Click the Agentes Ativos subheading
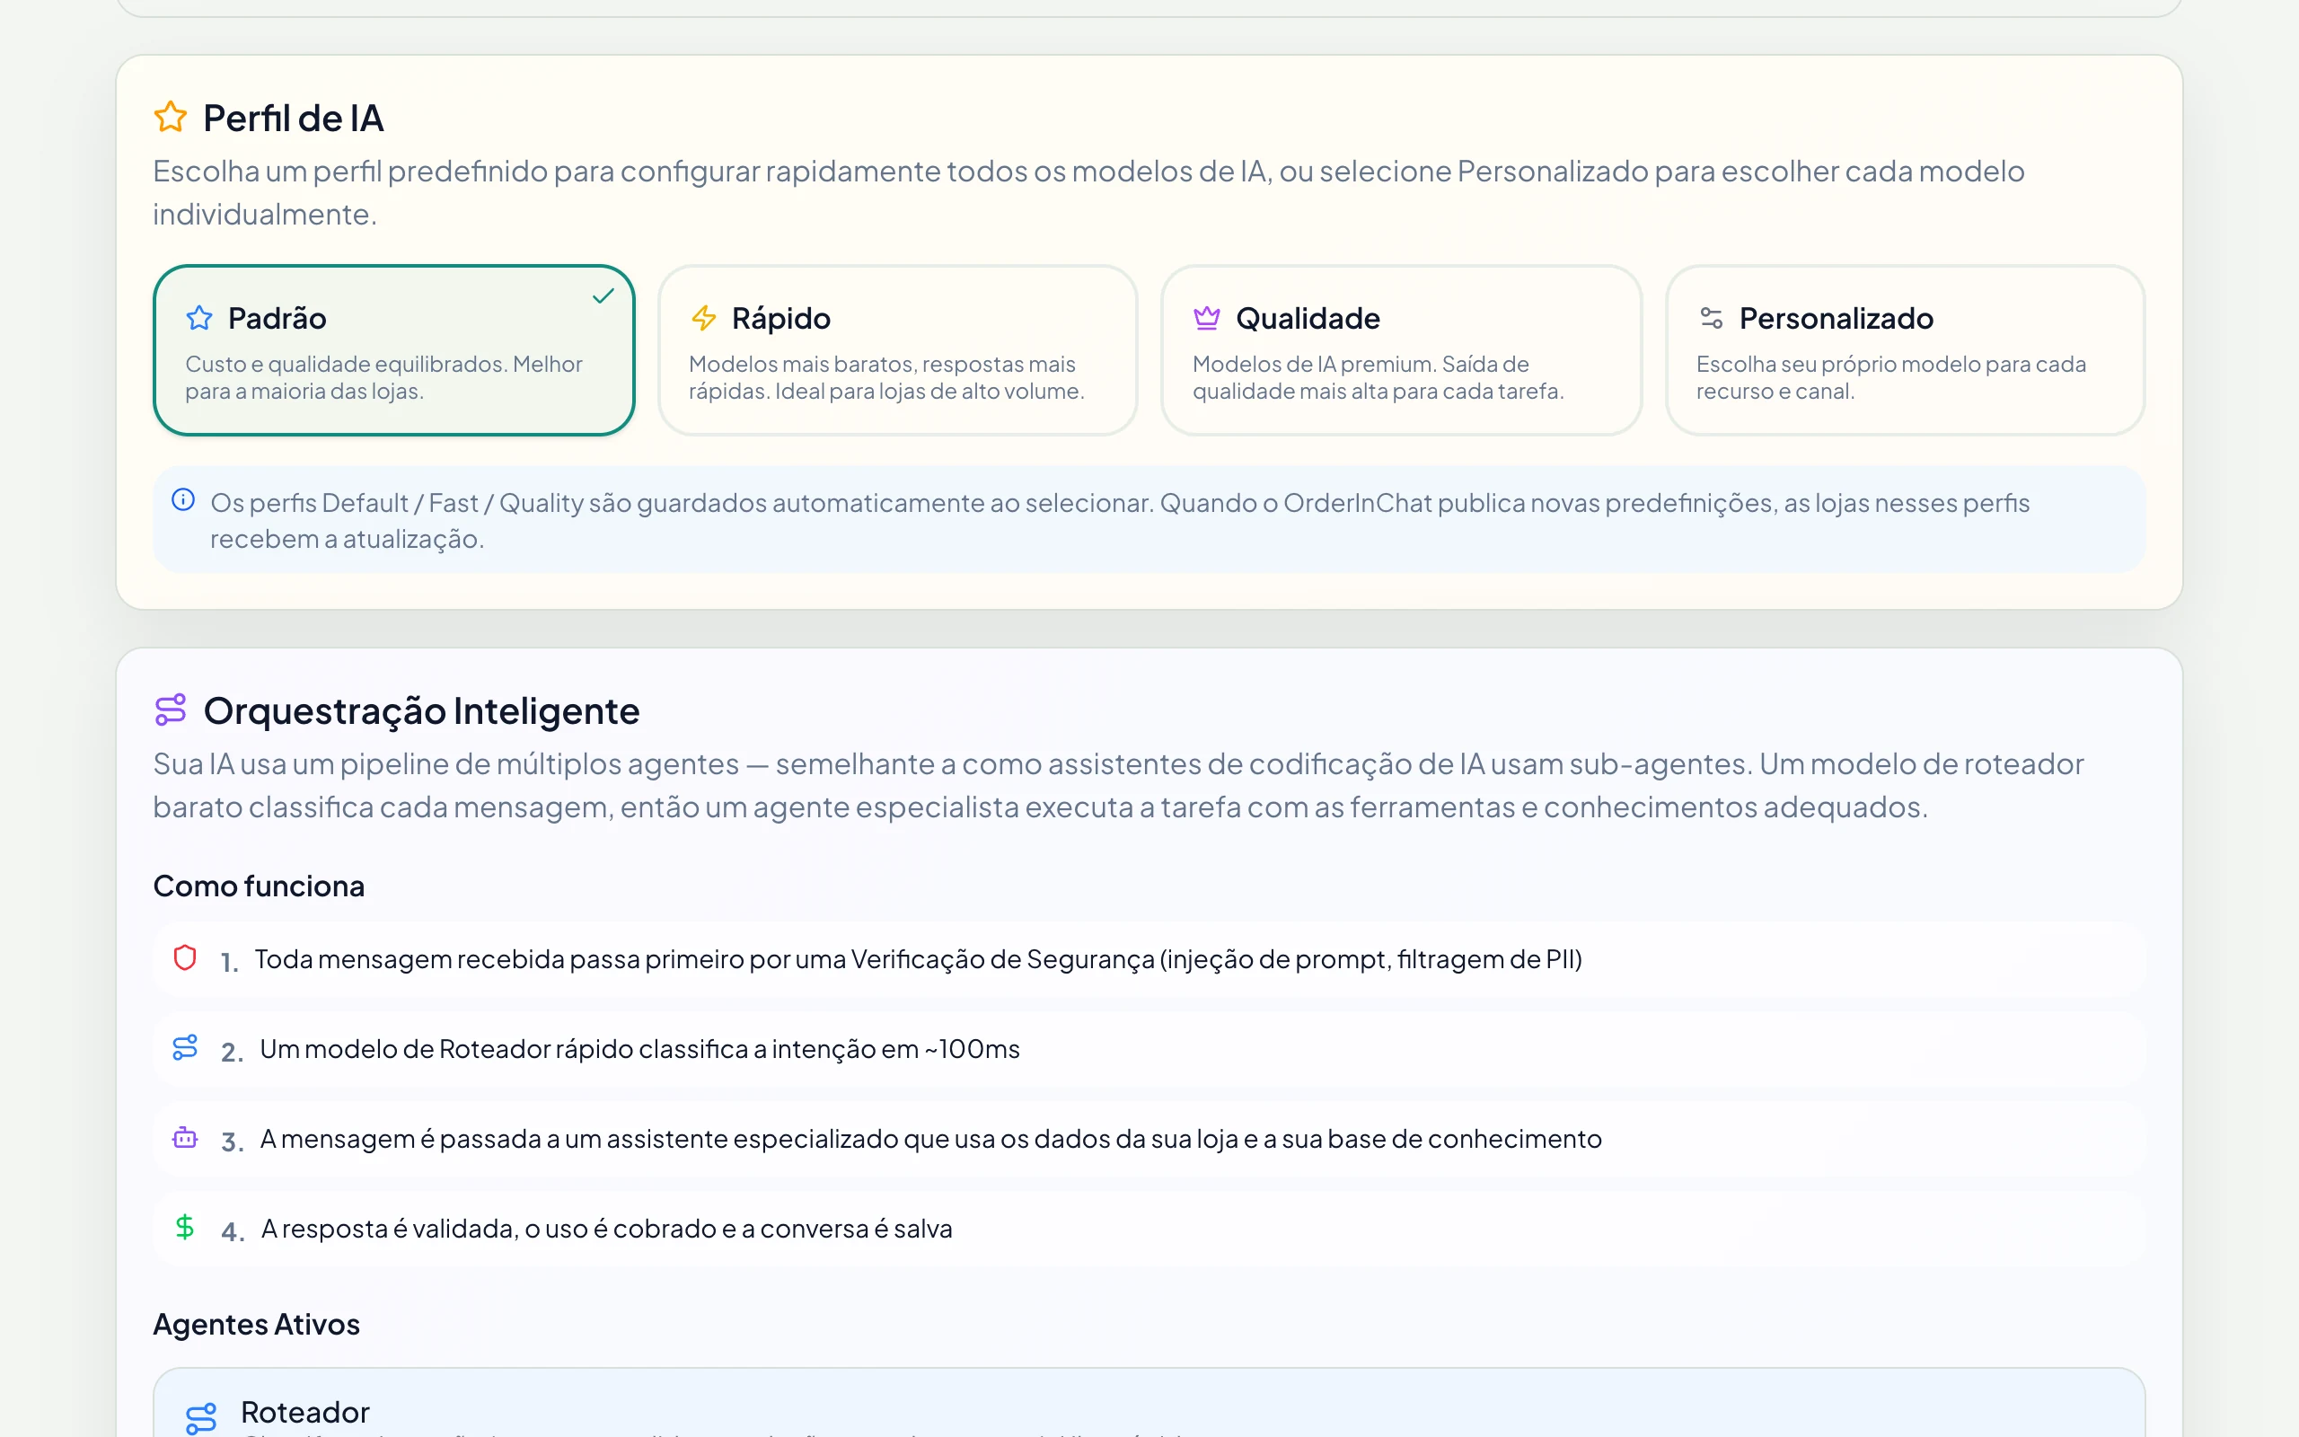The width and height of the screenshot is (2299, 1437). 257,1324
